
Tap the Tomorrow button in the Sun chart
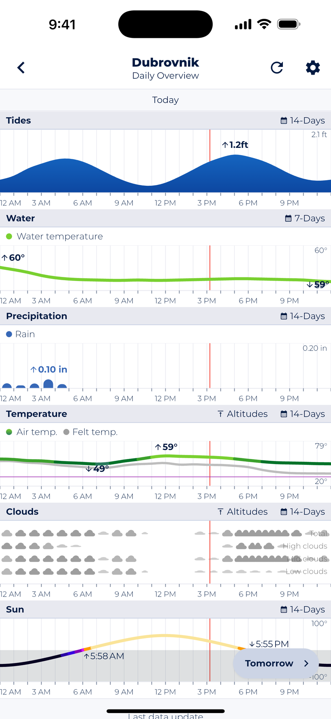pos(275,663)
